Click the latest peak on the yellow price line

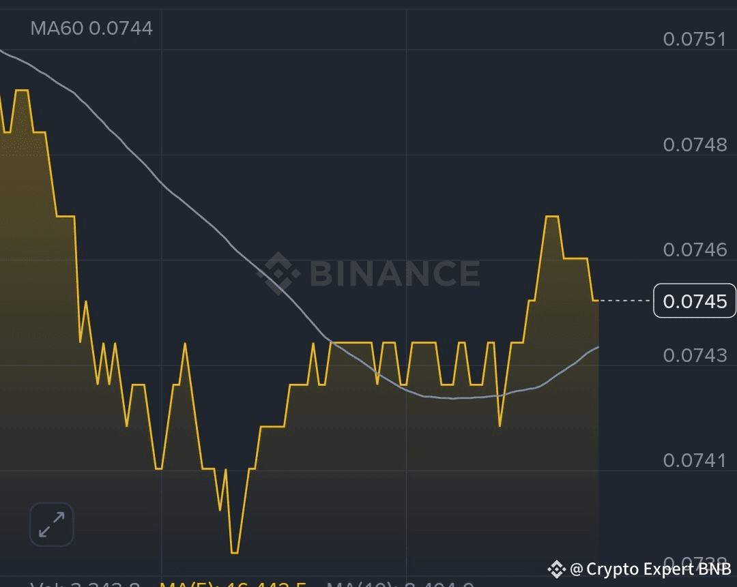click(x=552, y=217)
